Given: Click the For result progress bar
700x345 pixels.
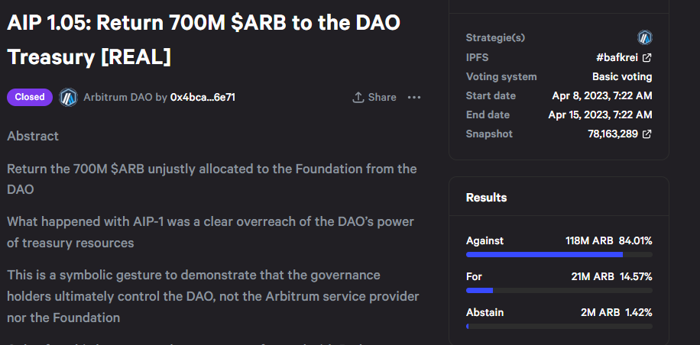Looking at the screenshot, I should [x=559, y=291].
